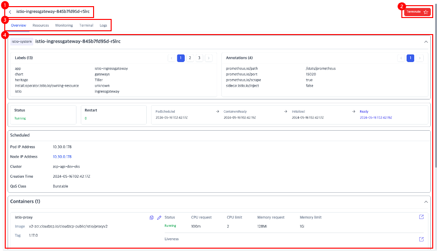Image resolution: width=437 pixels, height=251 pixels.
Task: Click Annotations next page arrow
Action: (x=420, y=58)
